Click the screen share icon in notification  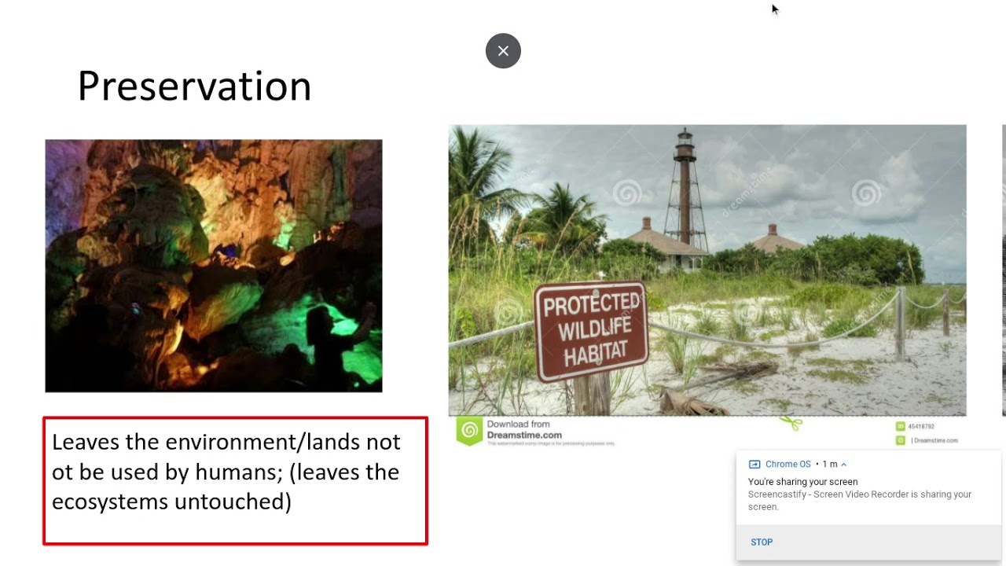pos(754,465)
